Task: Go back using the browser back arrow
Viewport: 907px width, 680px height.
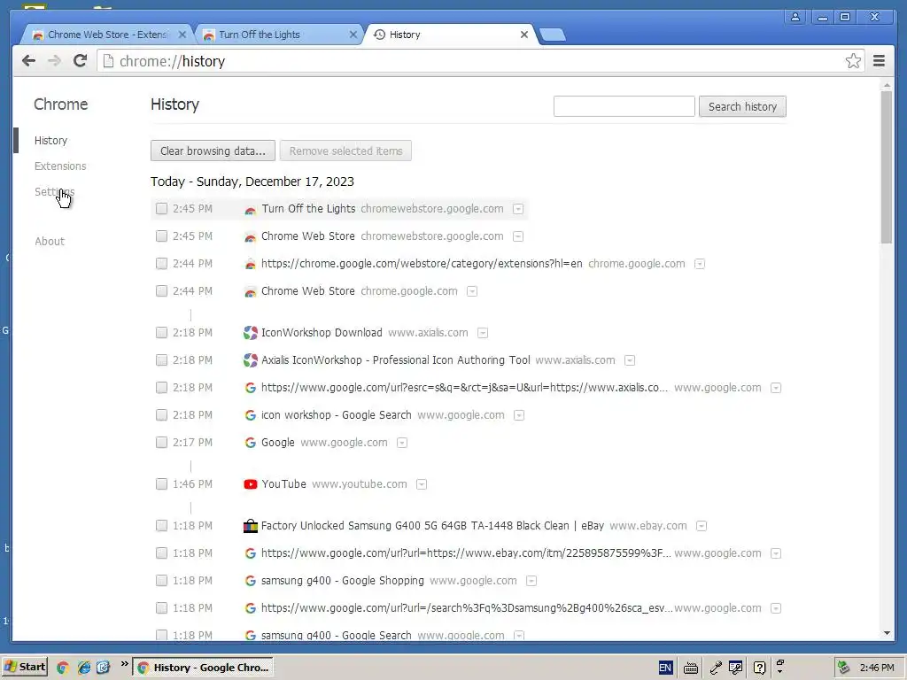Action: pyautogui.click(x=29, y=61)
